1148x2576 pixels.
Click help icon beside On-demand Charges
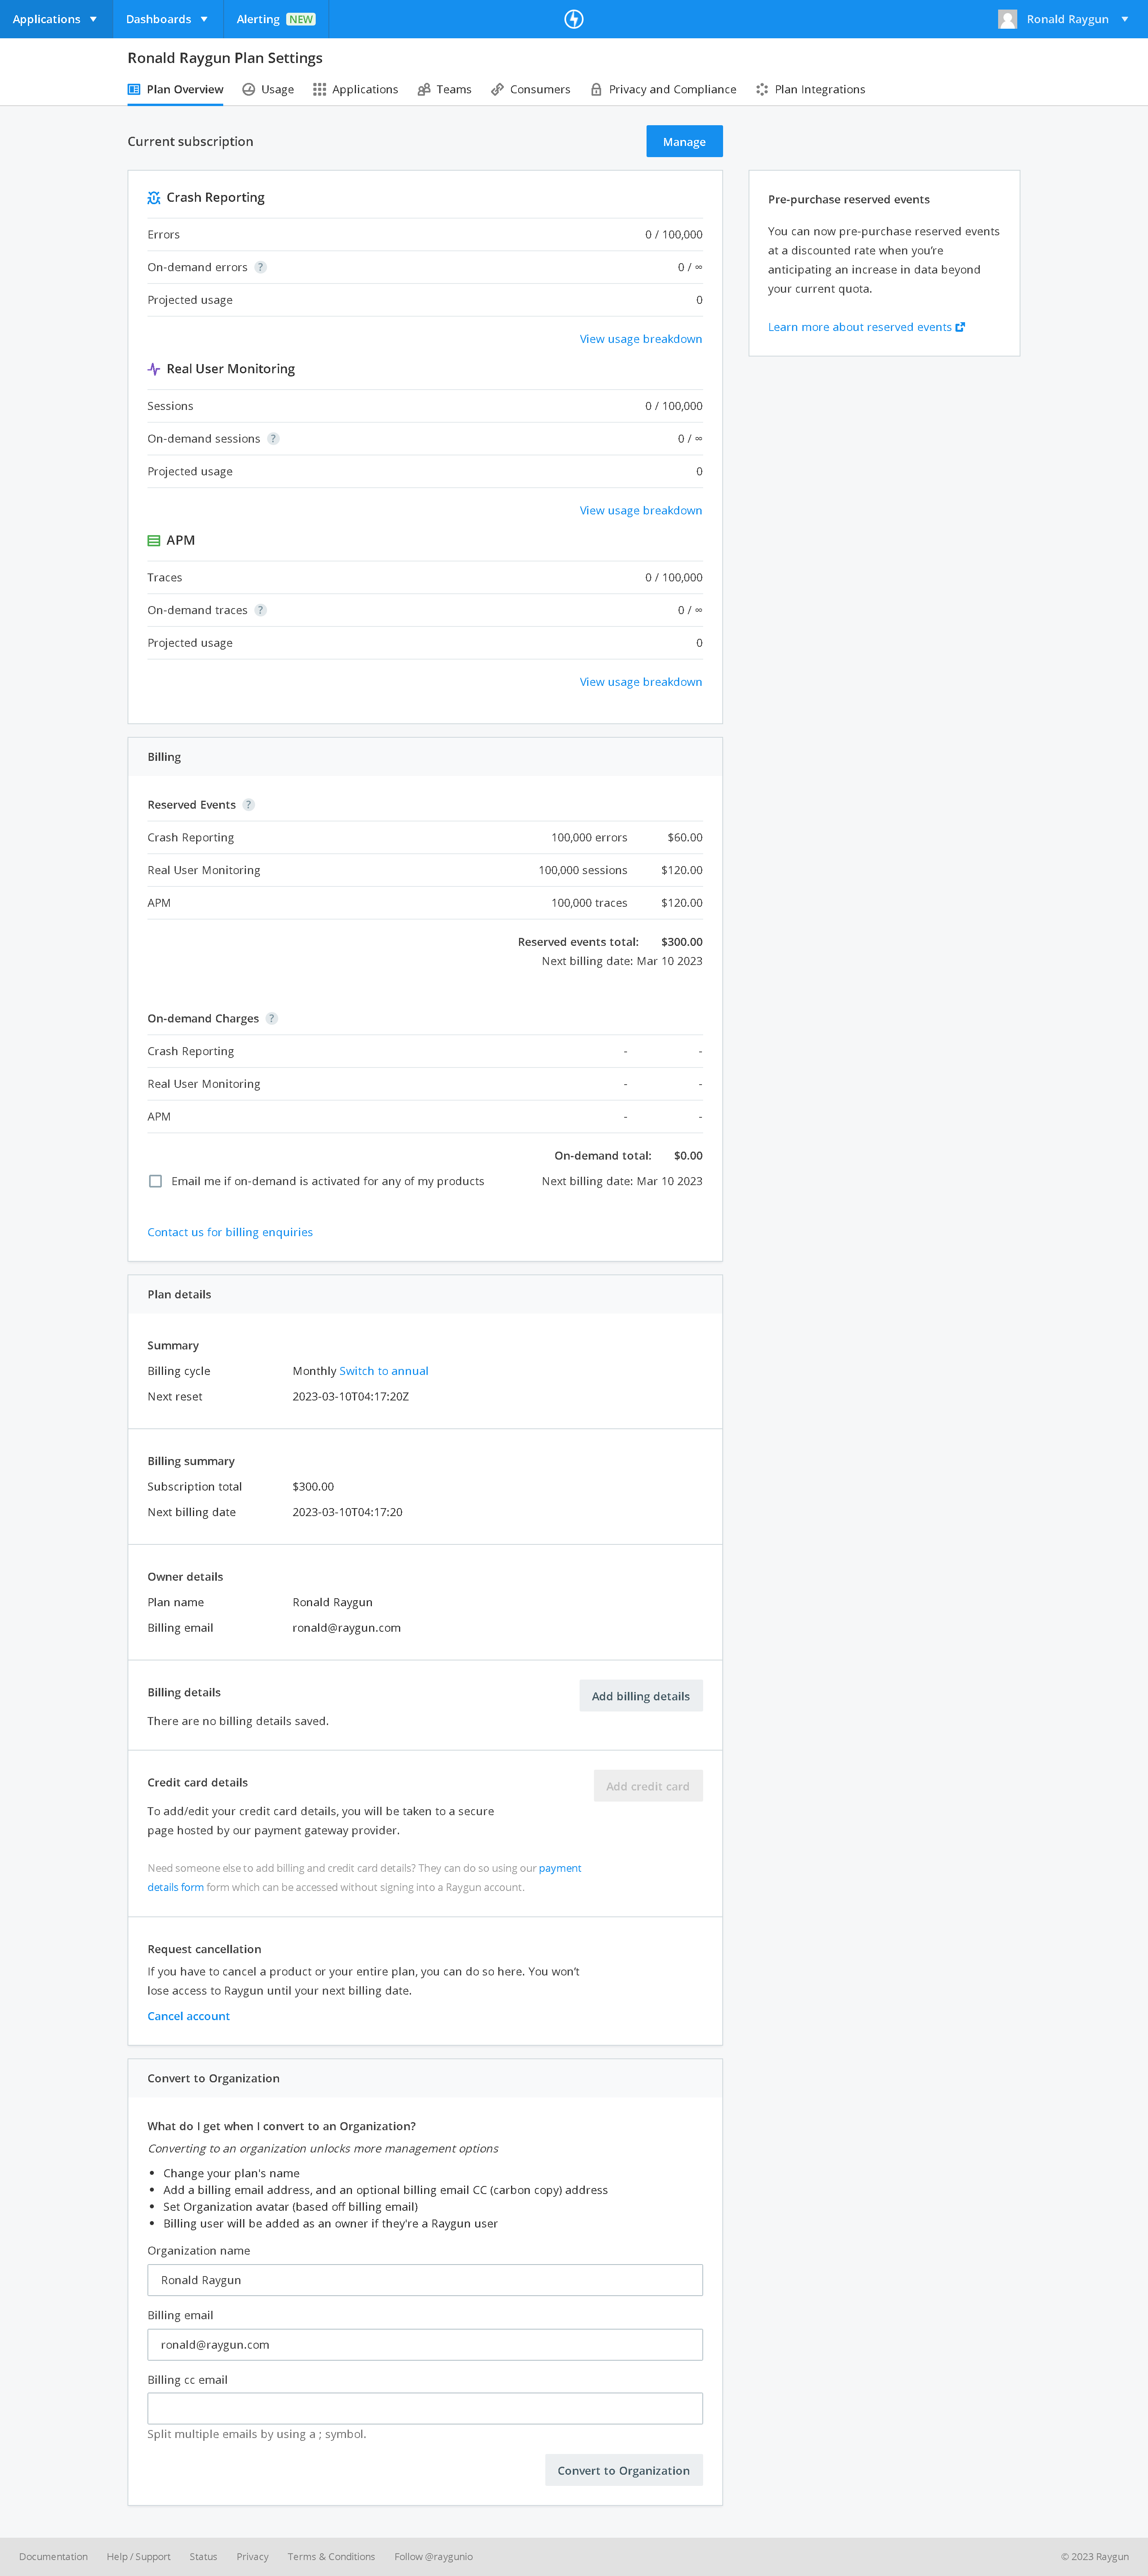pos(272,1019)
